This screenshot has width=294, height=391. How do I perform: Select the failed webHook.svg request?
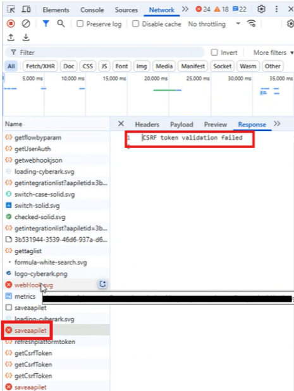click(56, 285)
